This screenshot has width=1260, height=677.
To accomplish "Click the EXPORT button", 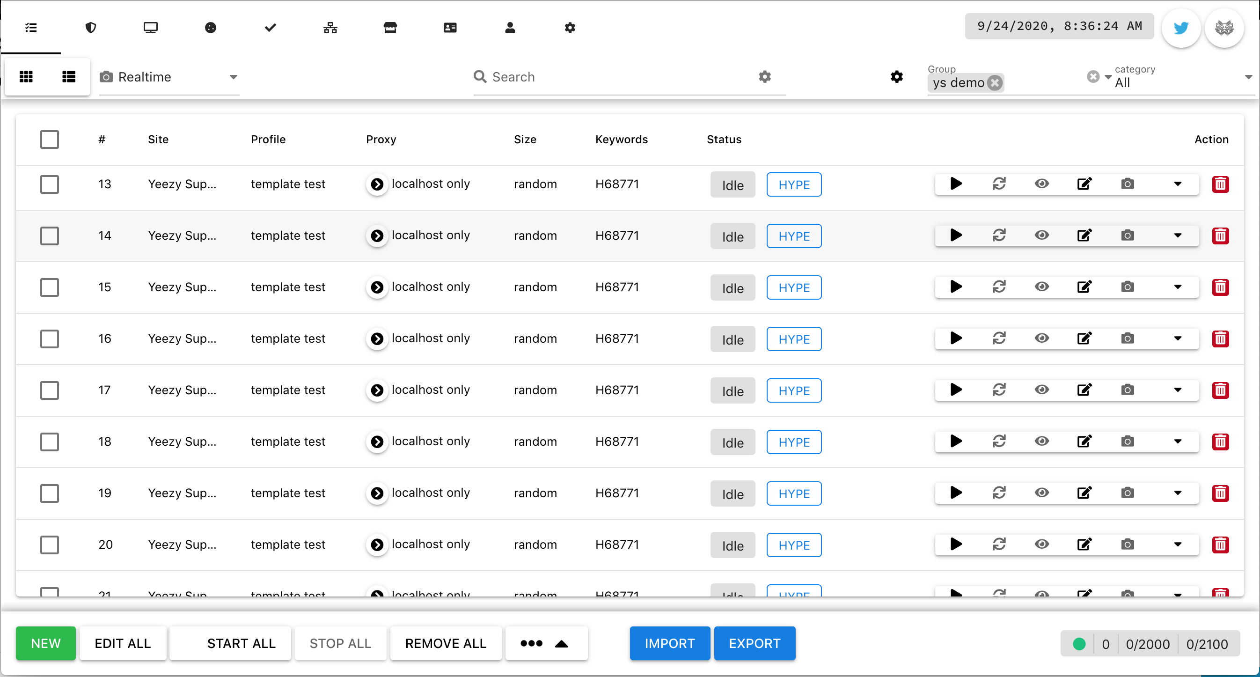I will 754,643.
